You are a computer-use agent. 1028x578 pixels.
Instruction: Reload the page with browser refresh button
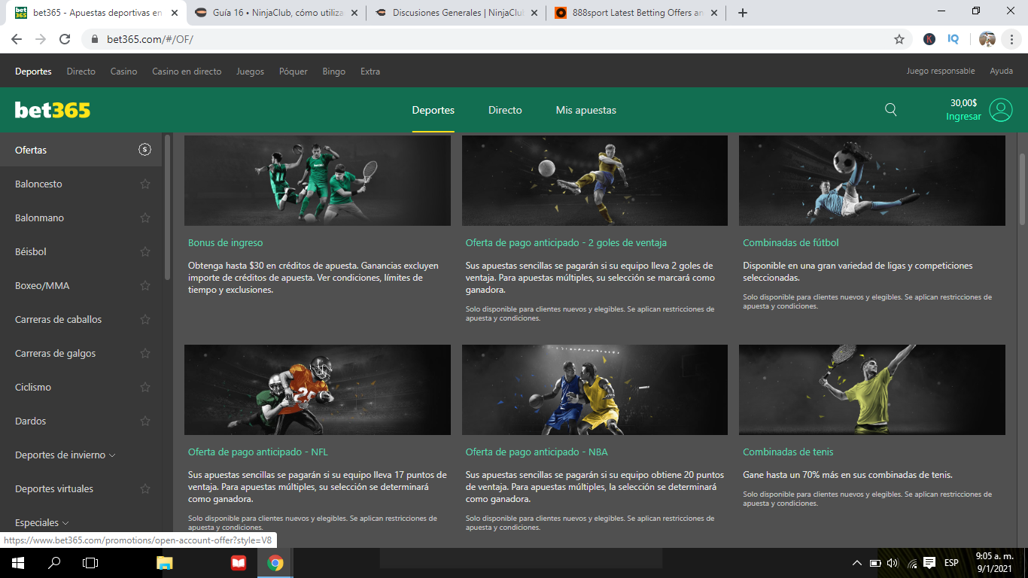click(x=65, y=39)
